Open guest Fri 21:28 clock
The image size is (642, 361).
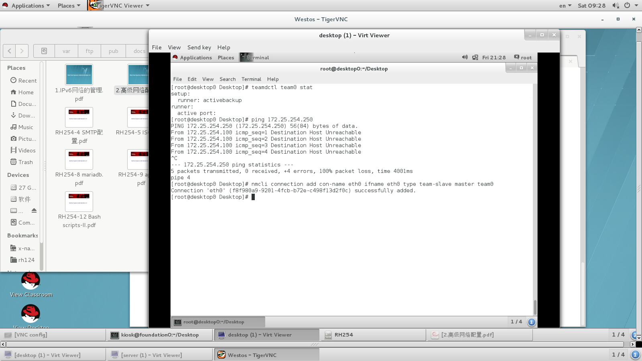[x=494, y=58]
